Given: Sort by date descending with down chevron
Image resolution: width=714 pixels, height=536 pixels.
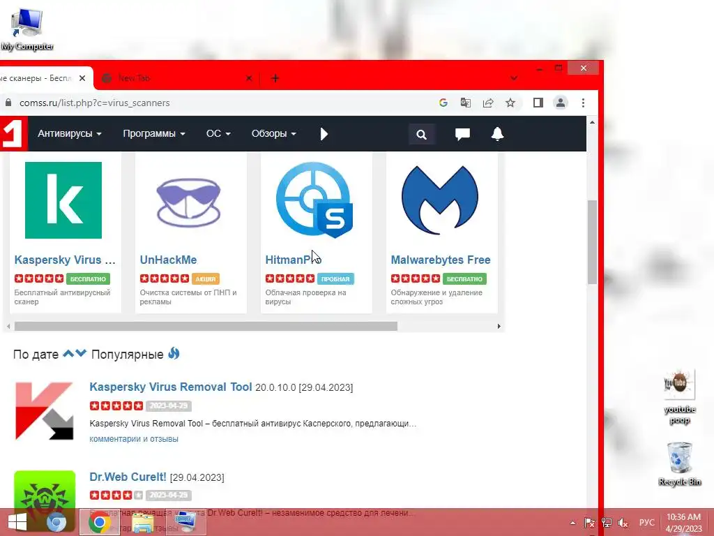Looking at the screenshot, I should [81, 353].
